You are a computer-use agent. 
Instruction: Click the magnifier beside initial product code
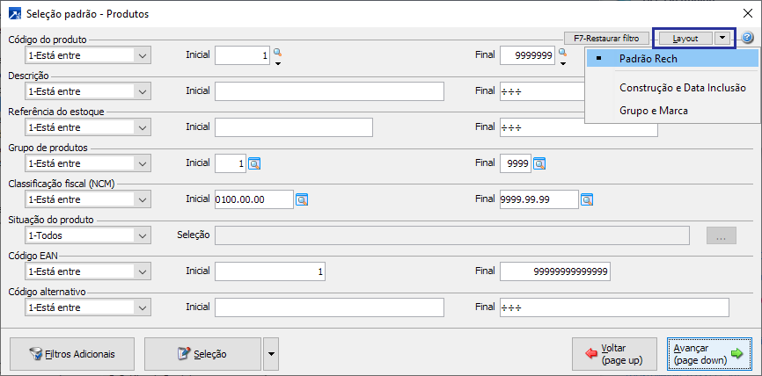tap(277, 53)
